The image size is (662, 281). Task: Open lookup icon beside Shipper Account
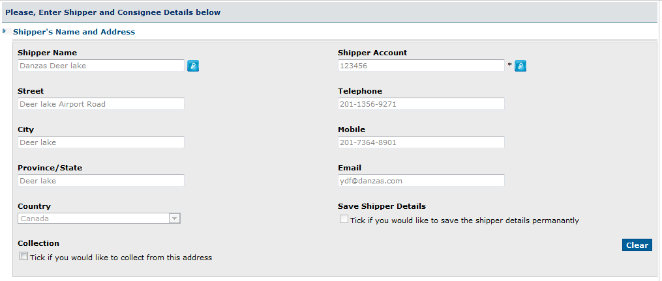coord(520,66)
